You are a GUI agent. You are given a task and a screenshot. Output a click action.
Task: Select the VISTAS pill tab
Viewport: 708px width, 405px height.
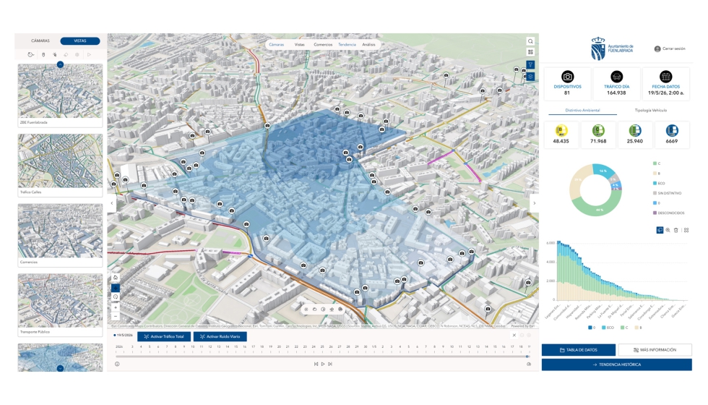(80, 40)
